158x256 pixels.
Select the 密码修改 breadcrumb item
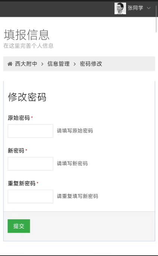coord(91,64)
